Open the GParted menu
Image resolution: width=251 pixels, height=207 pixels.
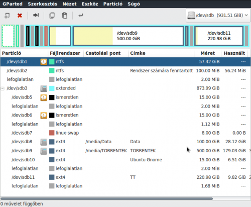13,4
